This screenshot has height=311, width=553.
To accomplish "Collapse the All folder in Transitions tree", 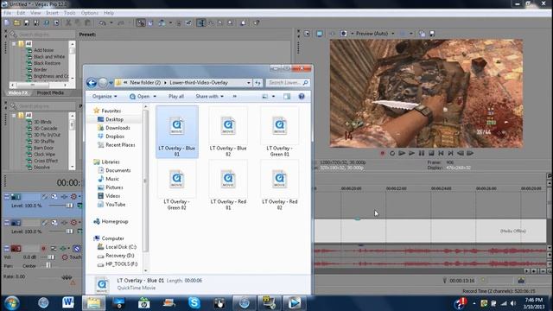I will pos(14,115).
